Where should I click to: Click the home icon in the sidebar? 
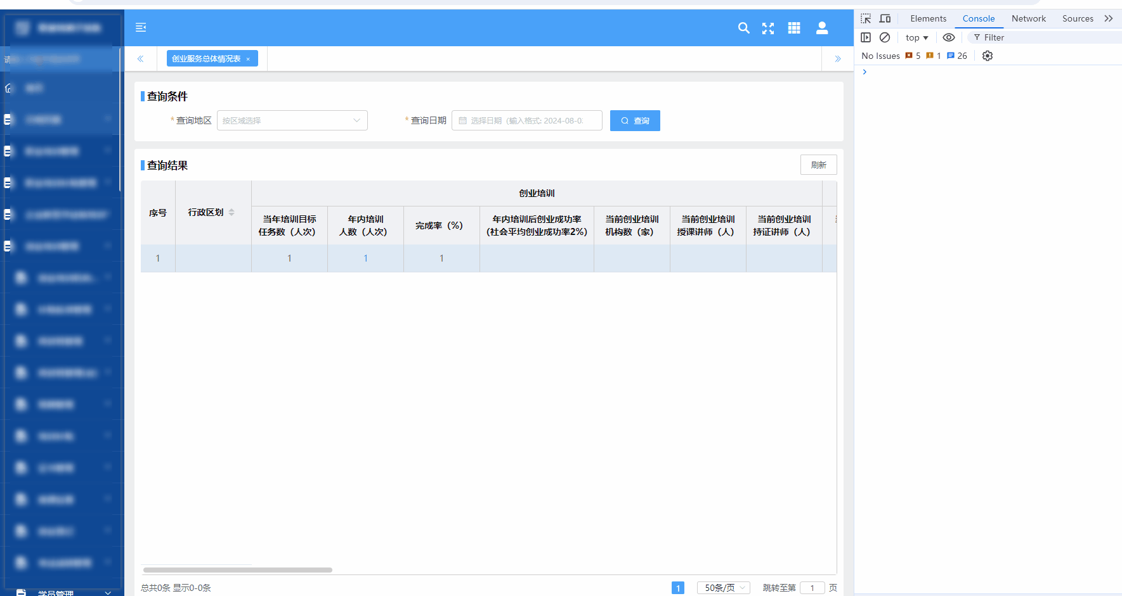click(x=8, y=88)
